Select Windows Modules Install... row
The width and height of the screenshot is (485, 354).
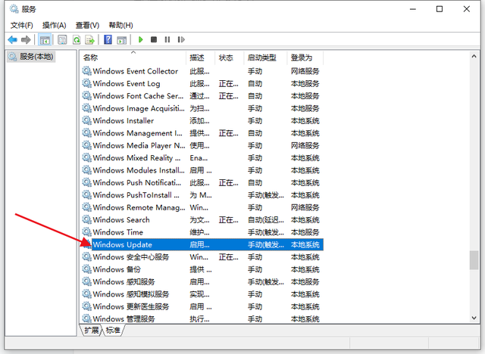[x=202, y=170]
